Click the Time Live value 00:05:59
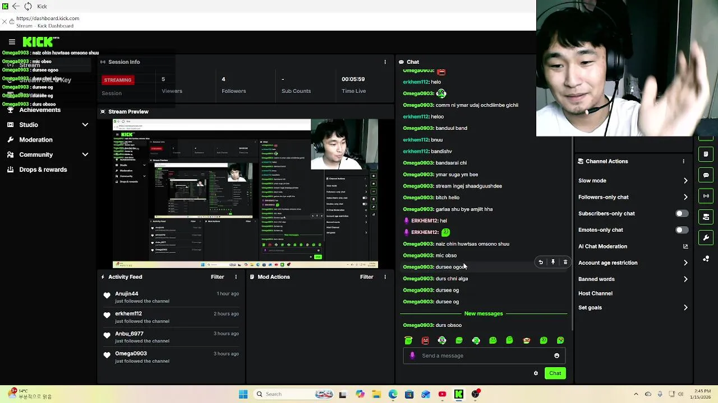The image size is (718, 403). [x=353, y=79]
